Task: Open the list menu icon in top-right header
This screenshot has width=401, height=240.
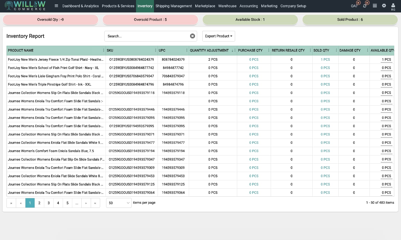Action: pos(375,5)
